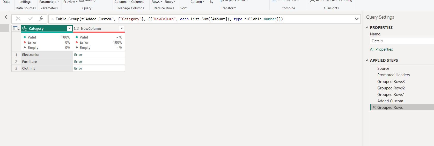Select the NewColumn column header
Viewport: 434px width, 146px height.
pyautogui.click(x=99, y=28)
